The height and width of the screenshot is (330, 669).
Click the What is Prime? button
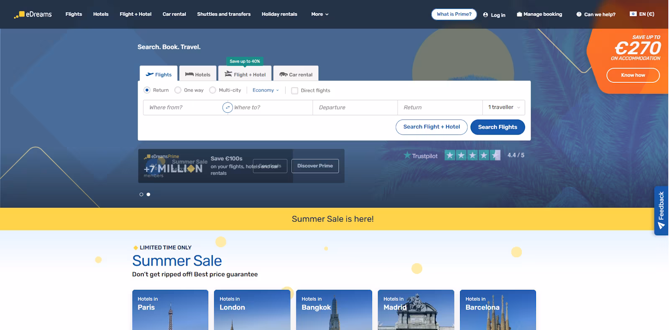click(454, 14)
